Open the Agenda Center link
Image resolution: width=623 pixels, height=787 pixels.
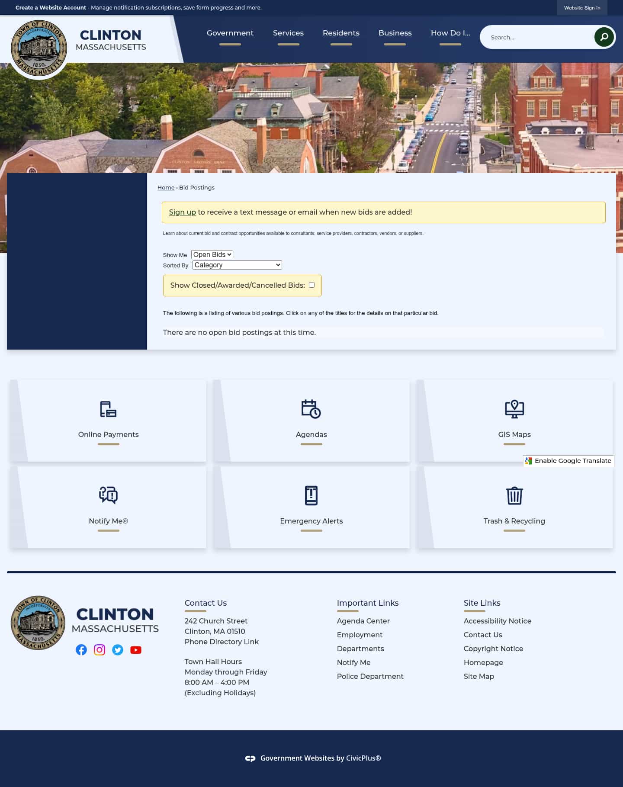(x=363, y=621)
